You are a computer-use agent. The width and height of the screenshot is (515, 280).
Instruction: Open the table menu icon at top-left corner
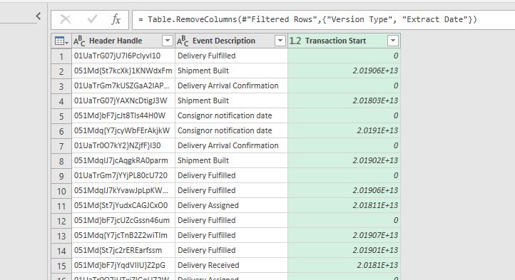[61, 41]
